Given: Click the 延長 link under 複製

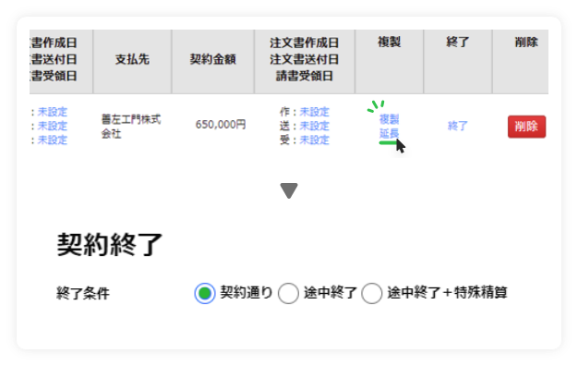Looking at the screenshot, I should pos(389,134).
